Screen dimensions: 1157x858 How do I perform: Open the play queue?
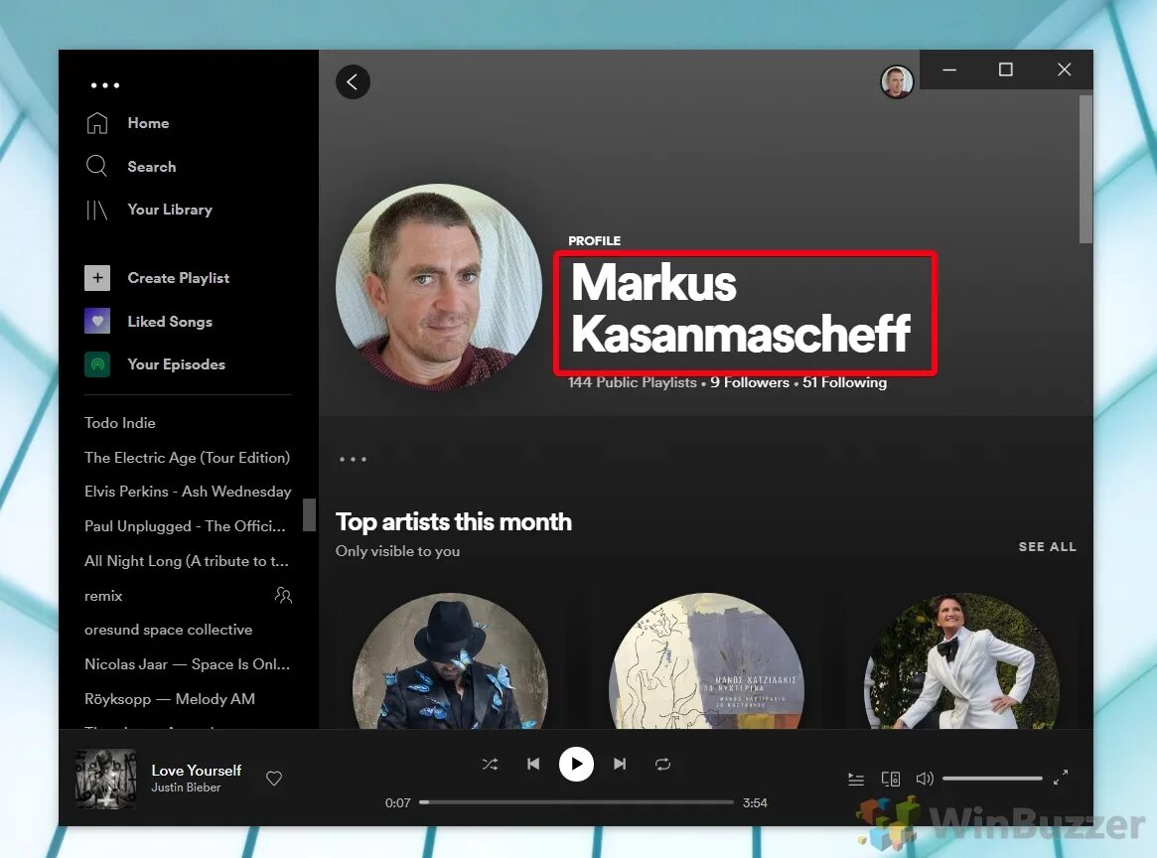[856, 780]
